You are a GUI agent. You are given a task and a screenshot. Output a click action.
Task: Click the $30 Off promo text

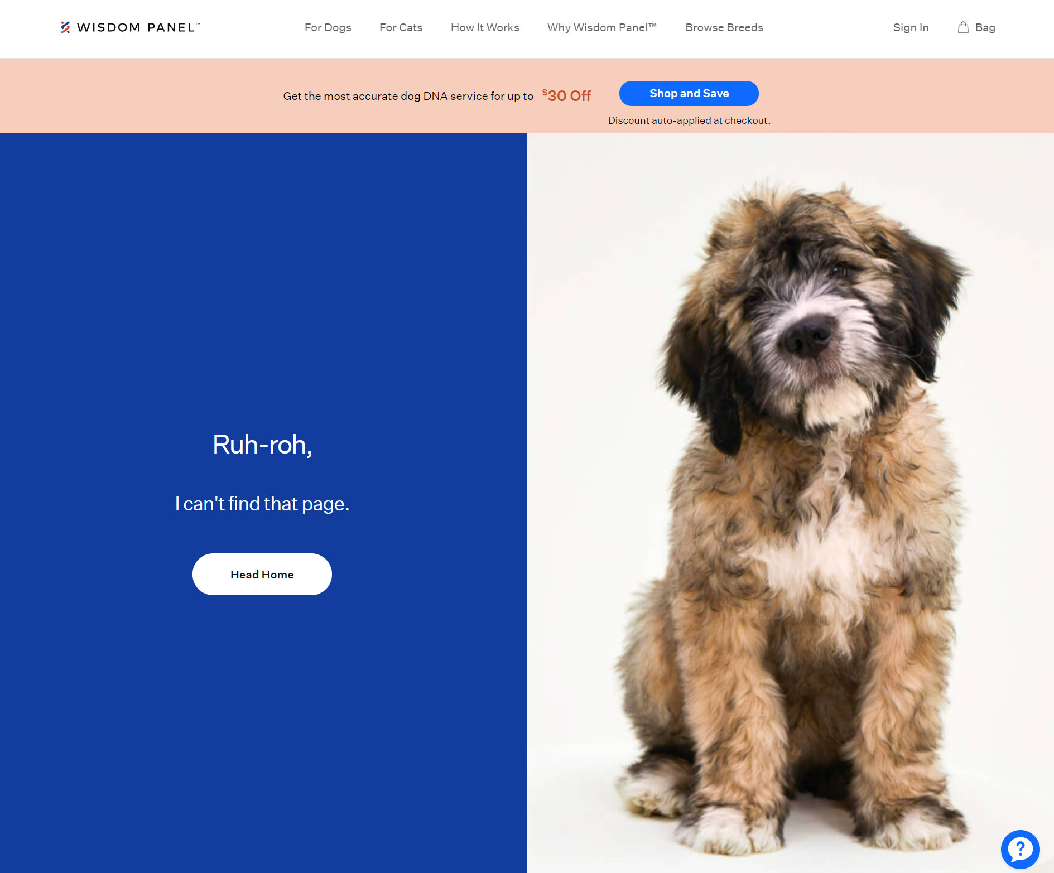pyautogui.click(x=566, y=95)
